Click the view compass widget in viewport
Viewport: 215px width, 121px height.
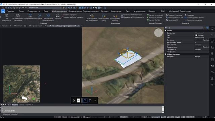coord(158,33)
